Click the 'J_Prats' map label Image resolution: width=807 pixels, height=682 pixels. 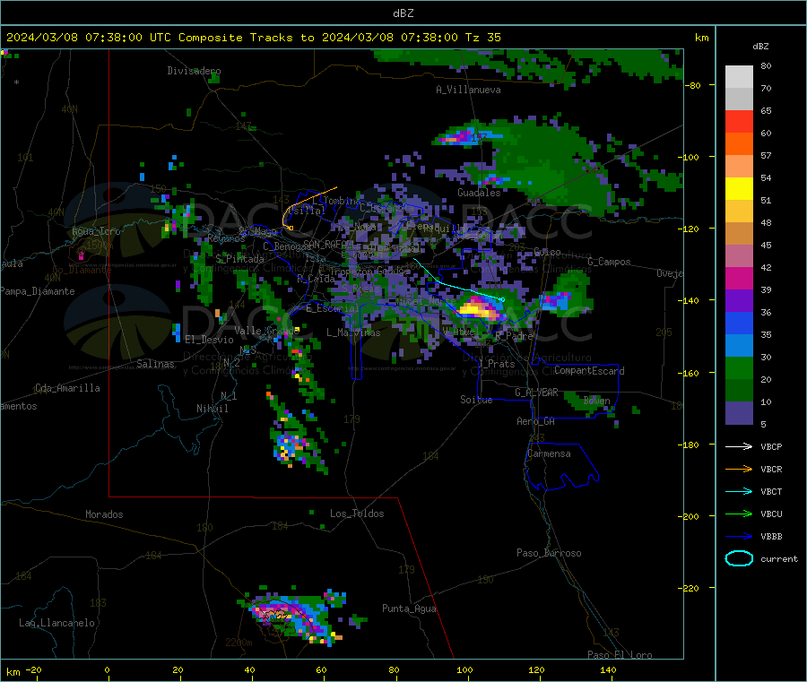496,364
